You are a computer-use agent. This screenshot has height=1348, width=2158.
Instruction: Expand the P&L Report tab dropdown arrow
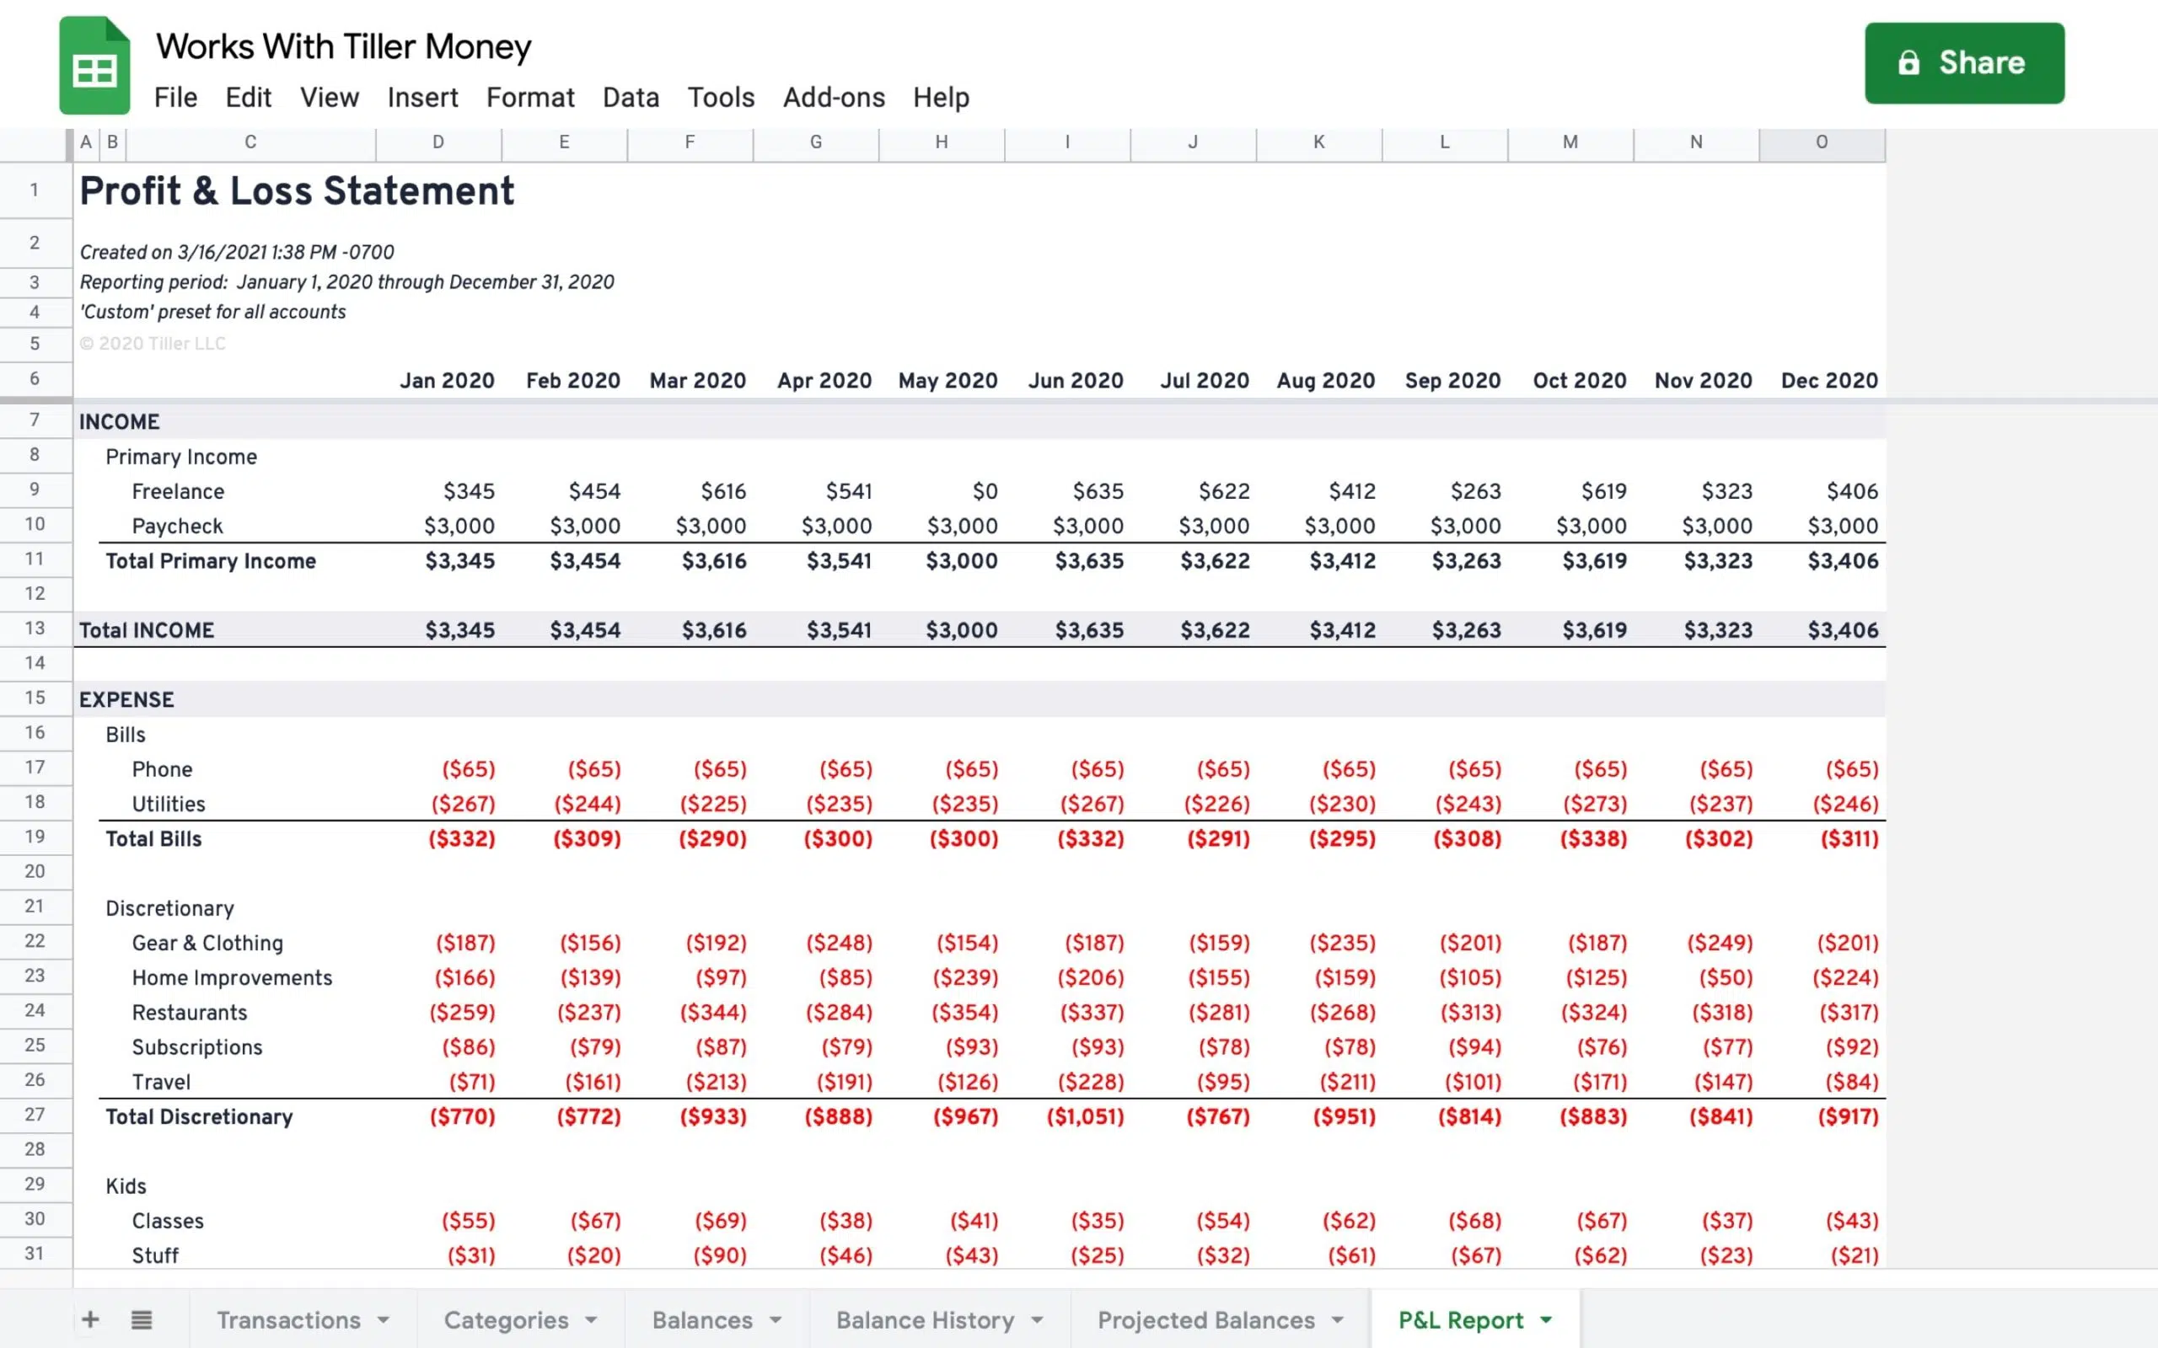coord(1546,1320)
